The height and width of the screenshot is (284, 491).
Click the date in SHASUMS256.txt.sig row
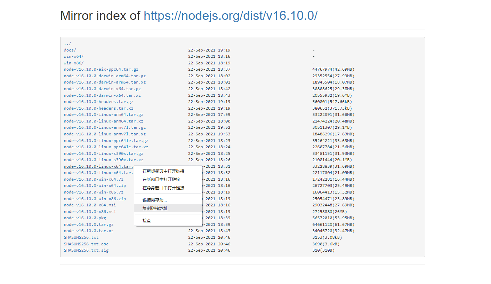209,250
